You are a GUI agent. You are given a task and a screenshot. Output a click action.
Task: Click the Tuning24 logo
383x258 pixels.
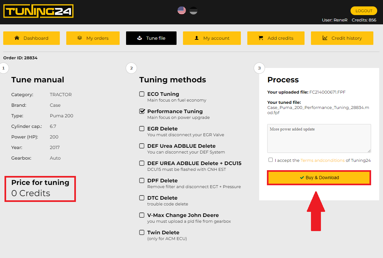38,11
